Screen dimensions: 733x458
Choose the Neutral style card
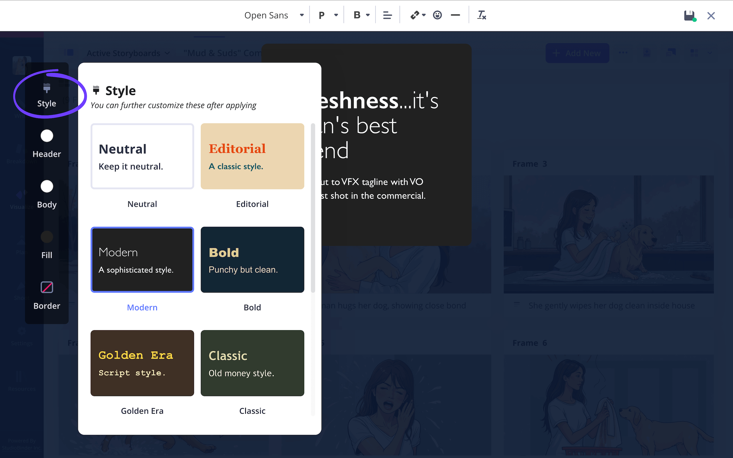coord(142,156)
